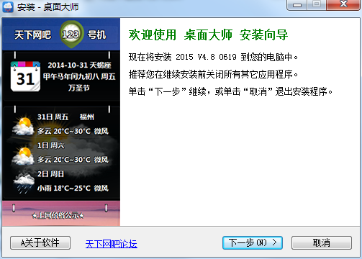Click the holiday label 万圣节
Image resolution: width=362 pixels, height=259 pixels.
pos(79,88)
